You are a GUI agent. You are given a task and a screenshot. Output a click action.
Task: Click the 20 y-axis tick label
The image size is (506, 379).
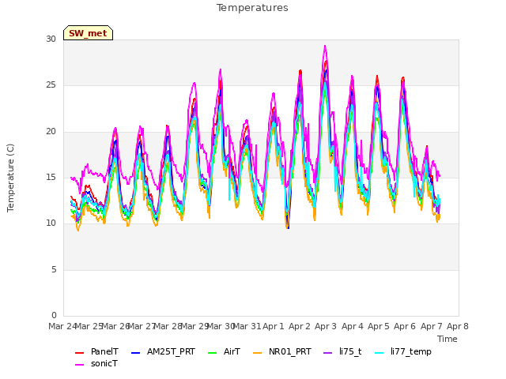click(x=51, y=132)
